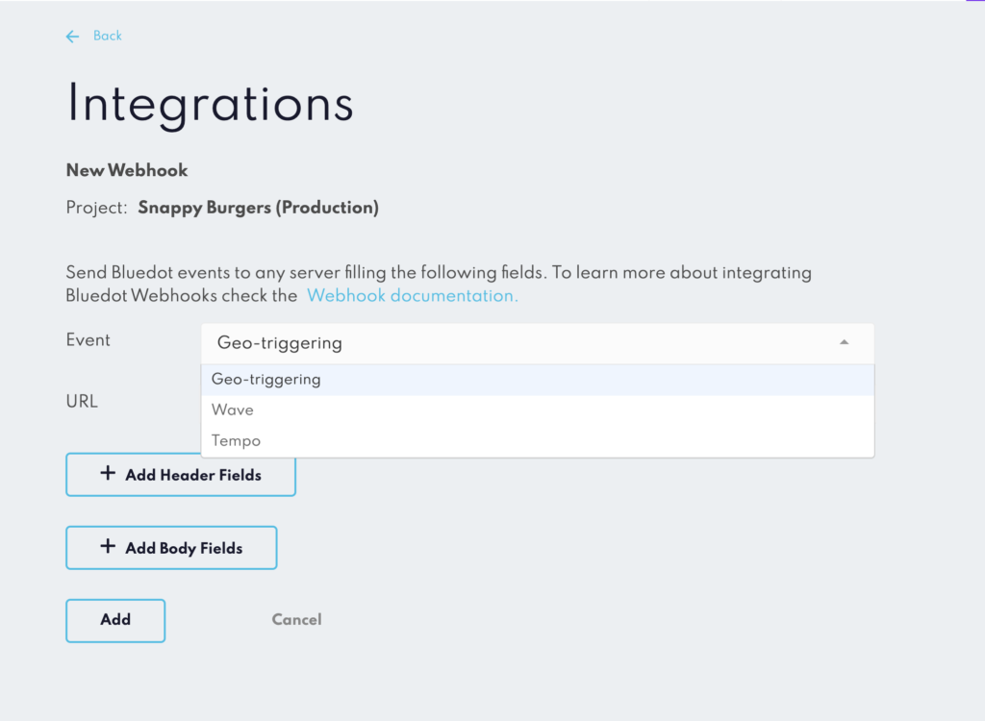Click the URL field label

pyautogui.click(x=82, y=401)
